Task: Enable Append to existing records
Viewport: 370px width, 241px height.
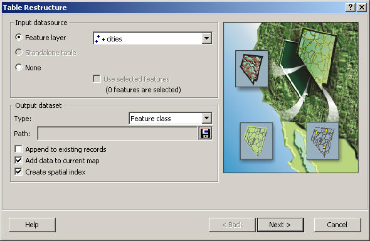Action: 18,149
